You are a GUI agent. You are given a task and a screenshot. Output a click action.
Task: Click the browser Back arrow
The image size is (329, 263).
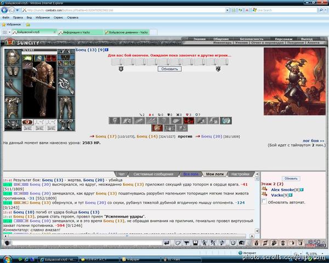pyautogui.click(x=4, y=10)
